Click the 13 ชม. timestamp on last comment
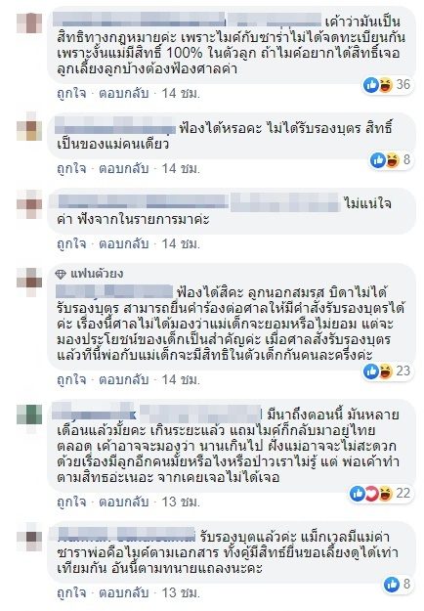Image resolution: width=424 pixels, height=611 pixels. [181, 592]
